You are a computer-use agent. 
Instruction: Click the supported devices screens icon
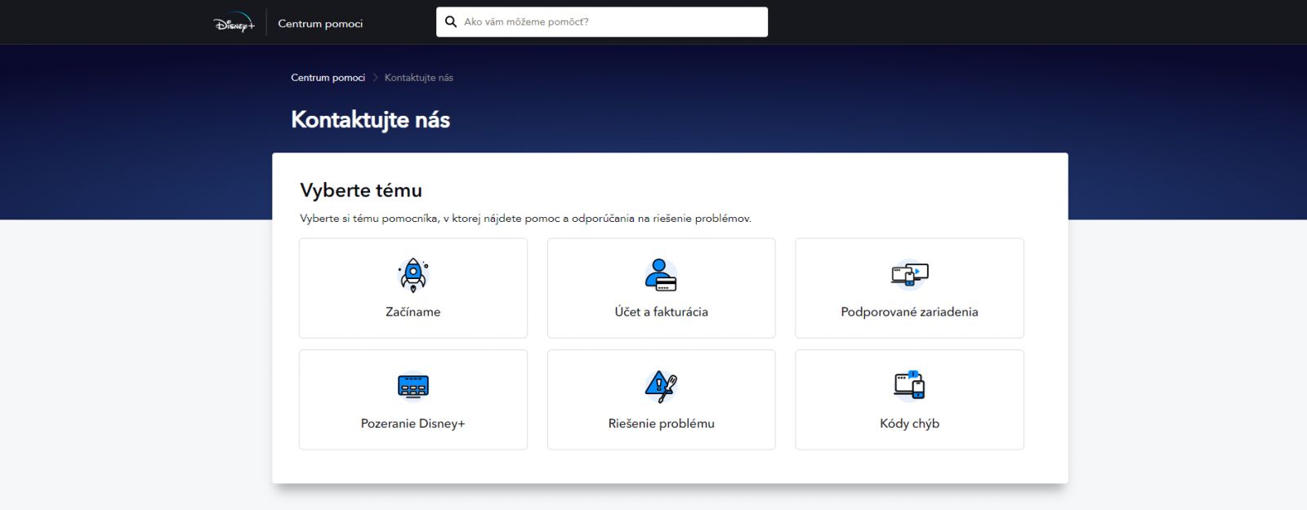[909, 275]
